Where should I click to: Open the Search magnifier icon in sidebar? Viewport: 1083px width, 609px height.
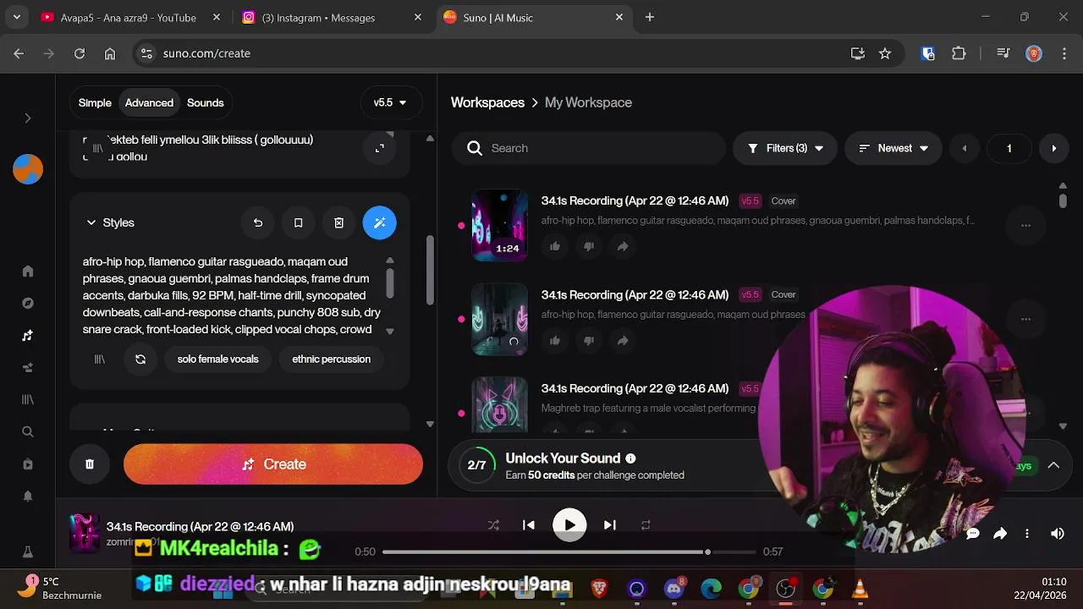(28, 431)
